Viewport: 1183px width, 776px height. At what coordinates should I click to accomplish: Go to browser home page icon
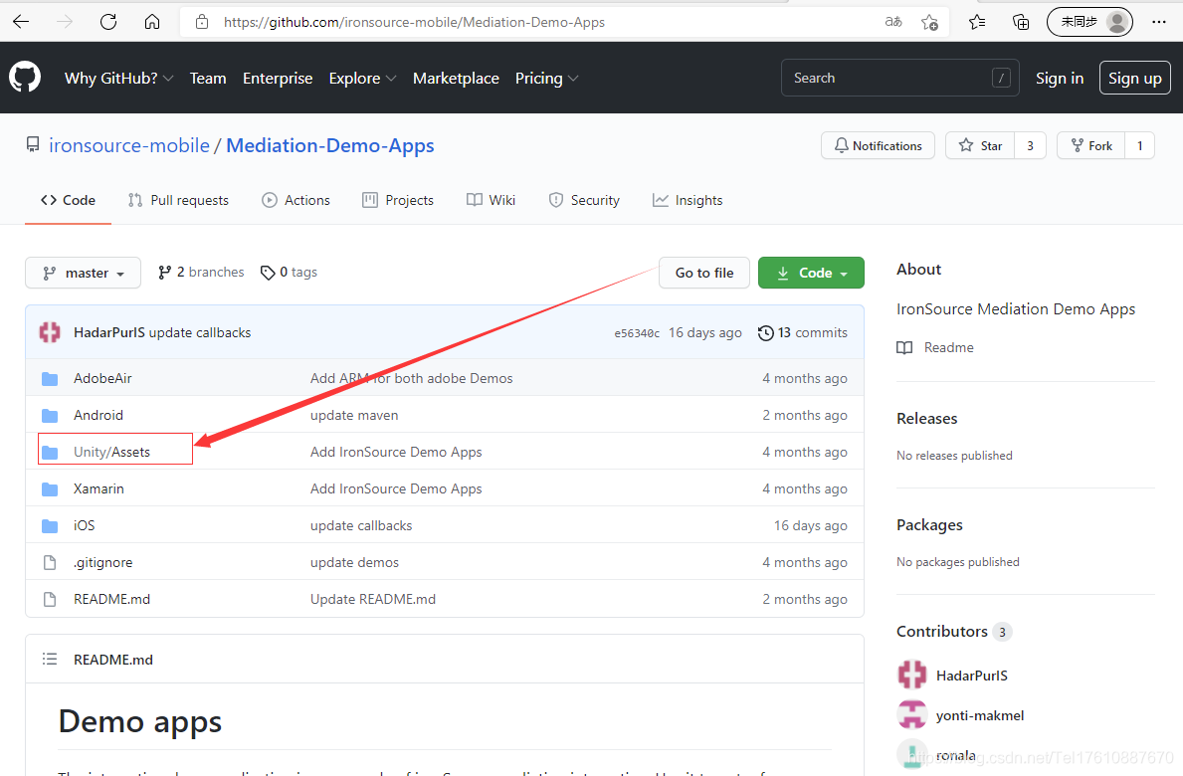(152, 22)
